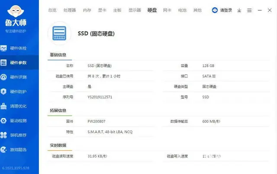Screen dimensions: 277x174
Task: Click the serial number YS2019112571
Action: pos(100,97)
